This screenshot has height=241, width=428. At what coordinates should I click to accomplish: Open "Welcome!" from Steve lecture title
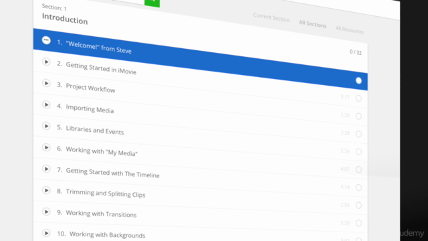(x=98, y=47)
